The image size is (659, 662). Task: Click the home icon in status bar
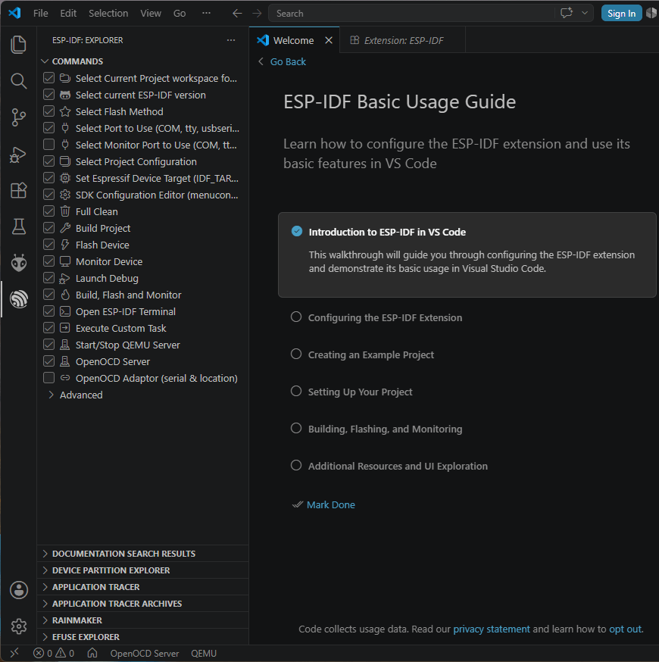click(x=92, y=653)
